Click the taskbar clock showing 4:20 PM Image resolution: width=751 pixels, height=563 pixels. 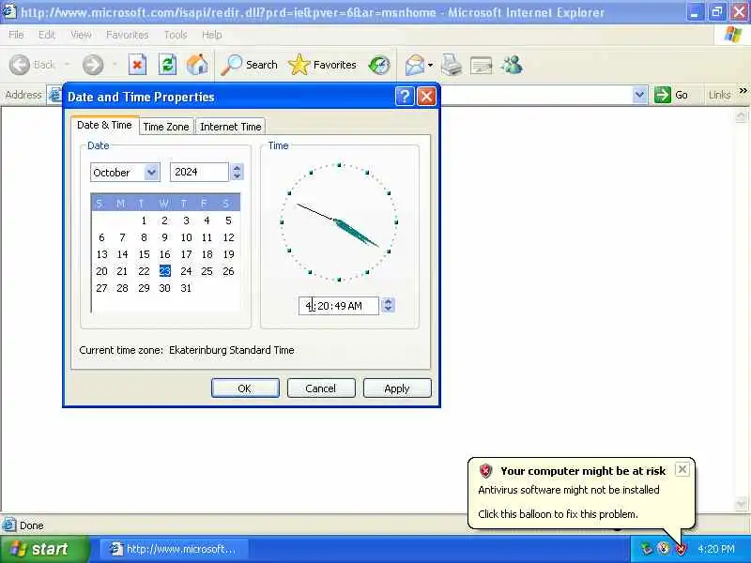point(716,549)
